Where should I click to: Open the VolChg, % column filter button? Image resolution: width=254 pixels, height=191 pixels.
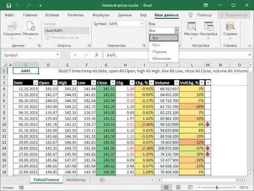(x=202, y=83)
